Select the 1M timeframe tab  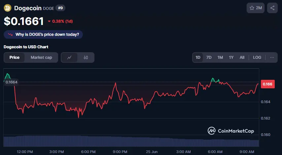coord(220,57)
